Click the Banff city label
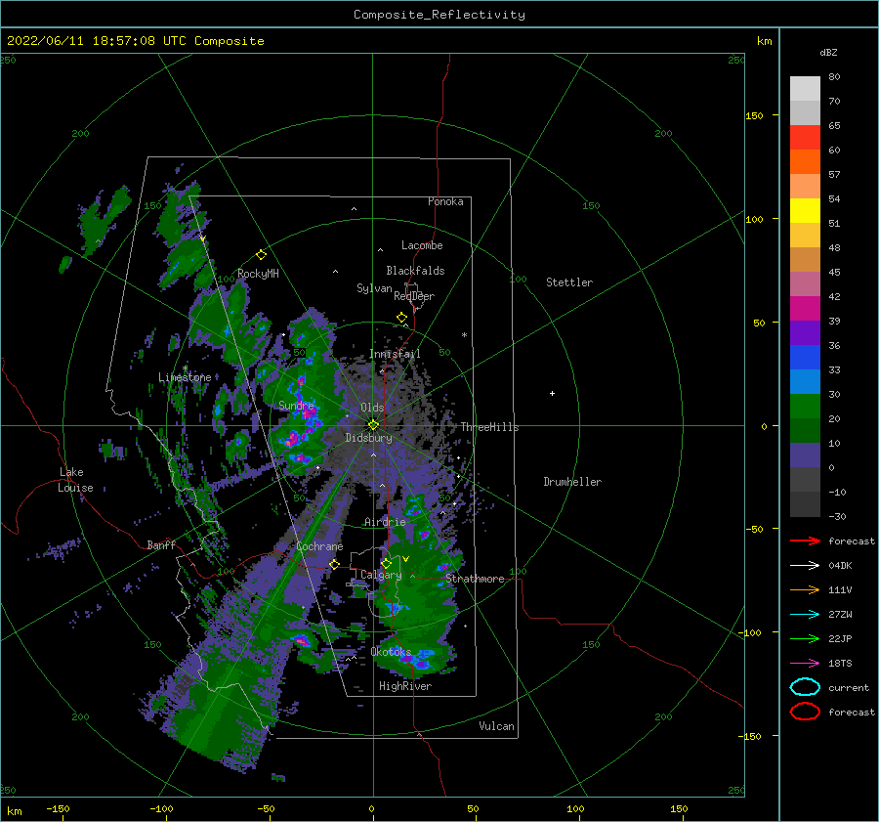This screenshot has height=822, width=879. [161, 544]
